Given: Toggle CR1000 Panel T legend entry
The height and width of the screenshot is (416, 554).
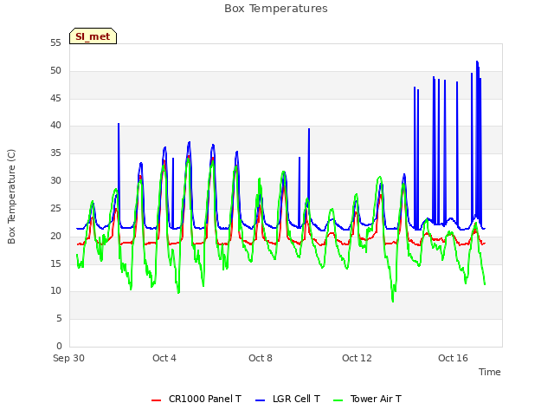Looking at the screenshot, I should (x=196, y=399).
